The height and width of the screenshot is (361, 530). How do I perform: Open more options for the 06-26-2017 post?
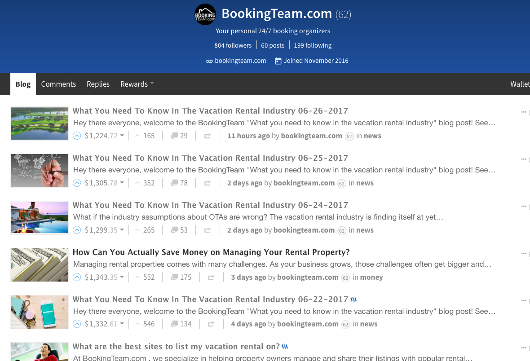(x=524, y=112)
